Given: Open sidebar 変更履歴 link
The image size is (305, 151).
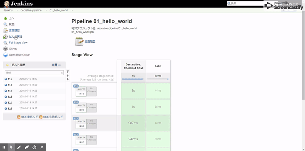Looking at the screenshot, I should [14, 30].
